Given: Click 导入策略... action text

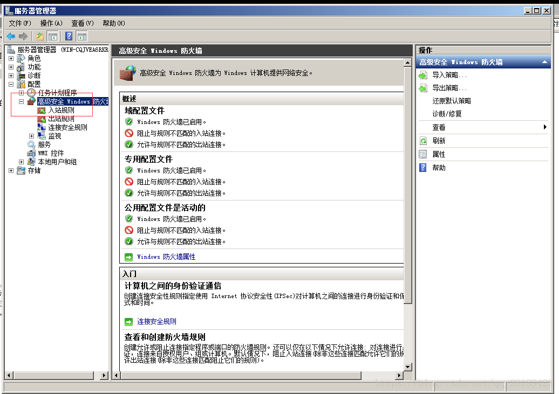Looking at the screenshot, I should click(449, 75).
